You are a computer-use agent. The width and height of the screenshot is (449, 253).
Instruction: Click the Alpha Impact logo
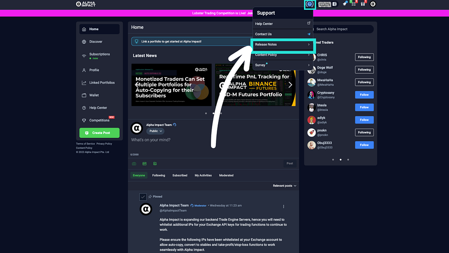pos(86,4)
